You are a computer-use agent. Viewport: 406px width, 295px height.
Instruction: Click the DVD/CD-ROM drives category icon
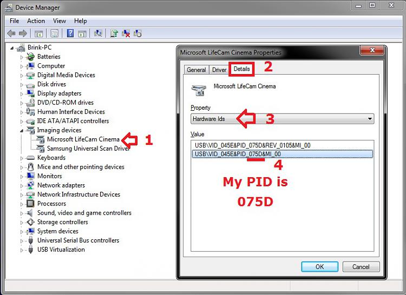click(30, 103)
